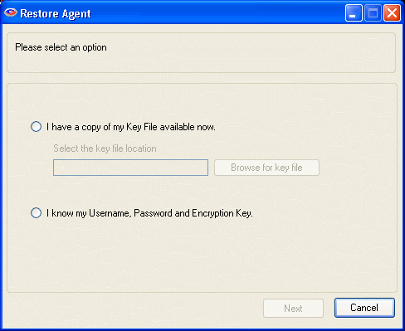The width and height of the screenshot is (405, 331).
Task: Click the 'I know my Username, Password' label text
Action: tap(149, 213)
